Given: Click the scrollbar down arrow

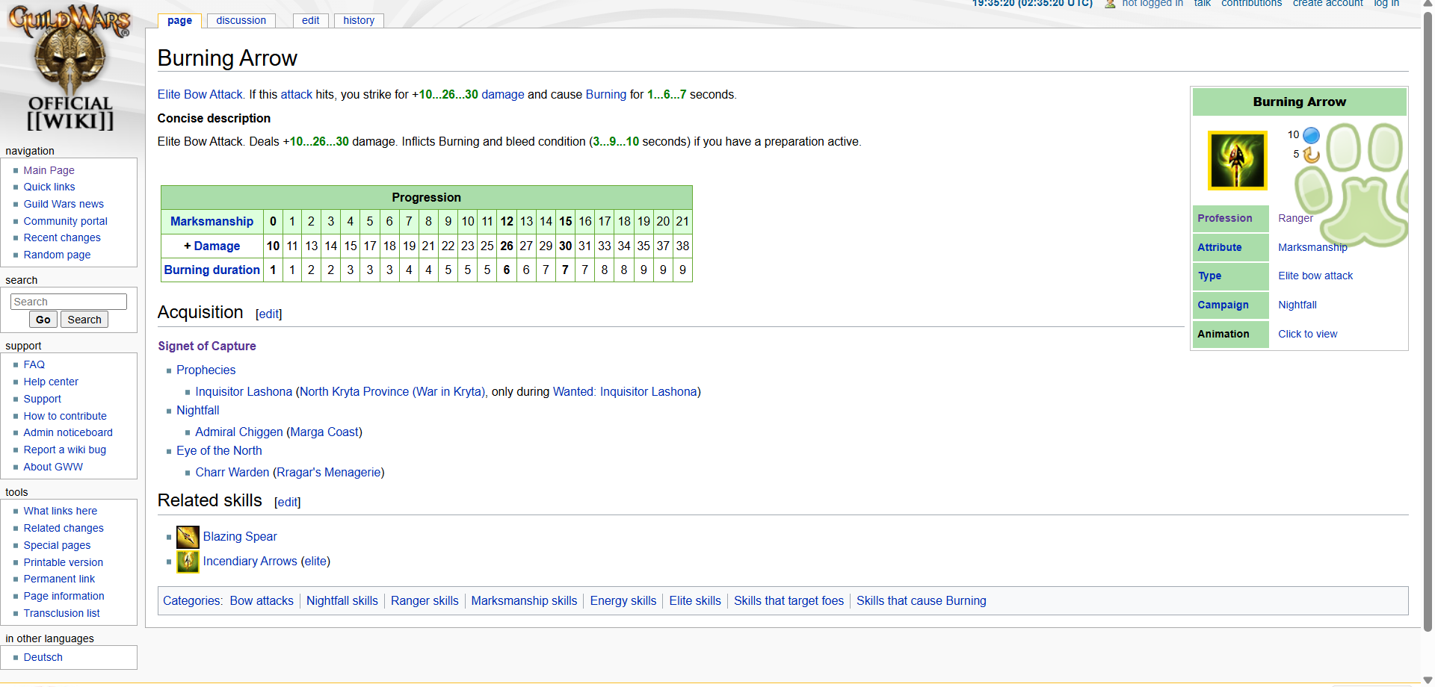Looking at the screenshot, I should 1428,680.
